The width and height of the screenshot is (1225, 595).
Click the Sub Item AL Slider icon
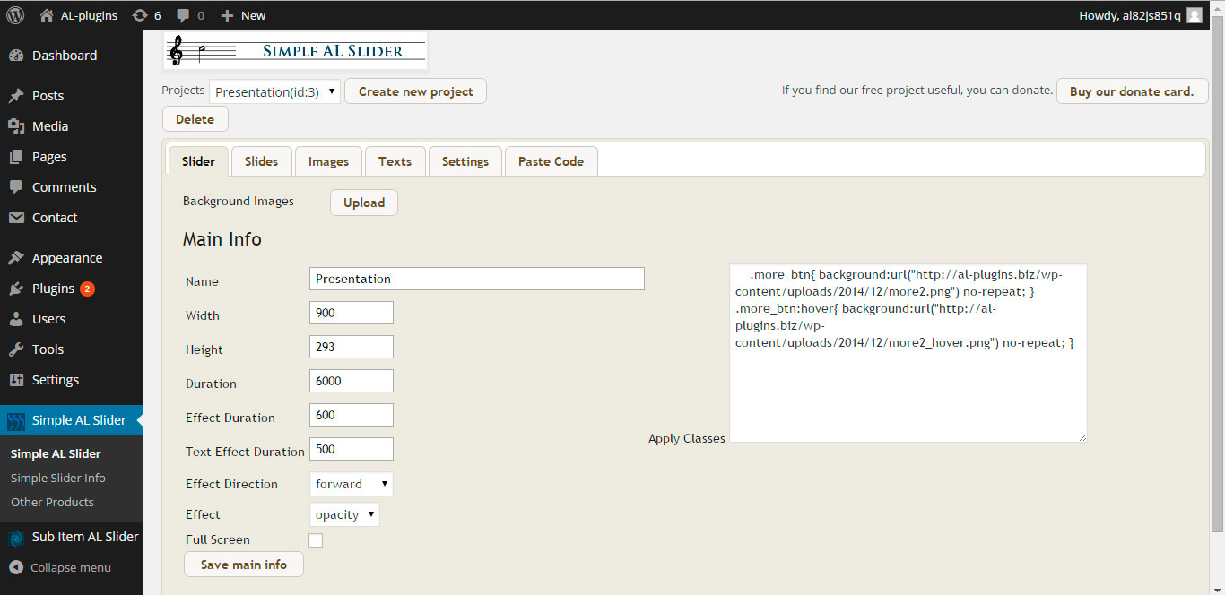[16, 538]
